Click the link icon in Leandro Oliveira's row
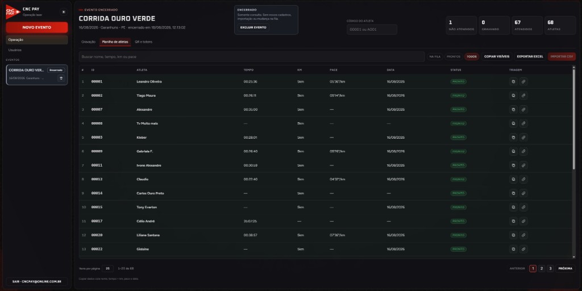This screenshot has width=582, height=291. pos(523,82)
